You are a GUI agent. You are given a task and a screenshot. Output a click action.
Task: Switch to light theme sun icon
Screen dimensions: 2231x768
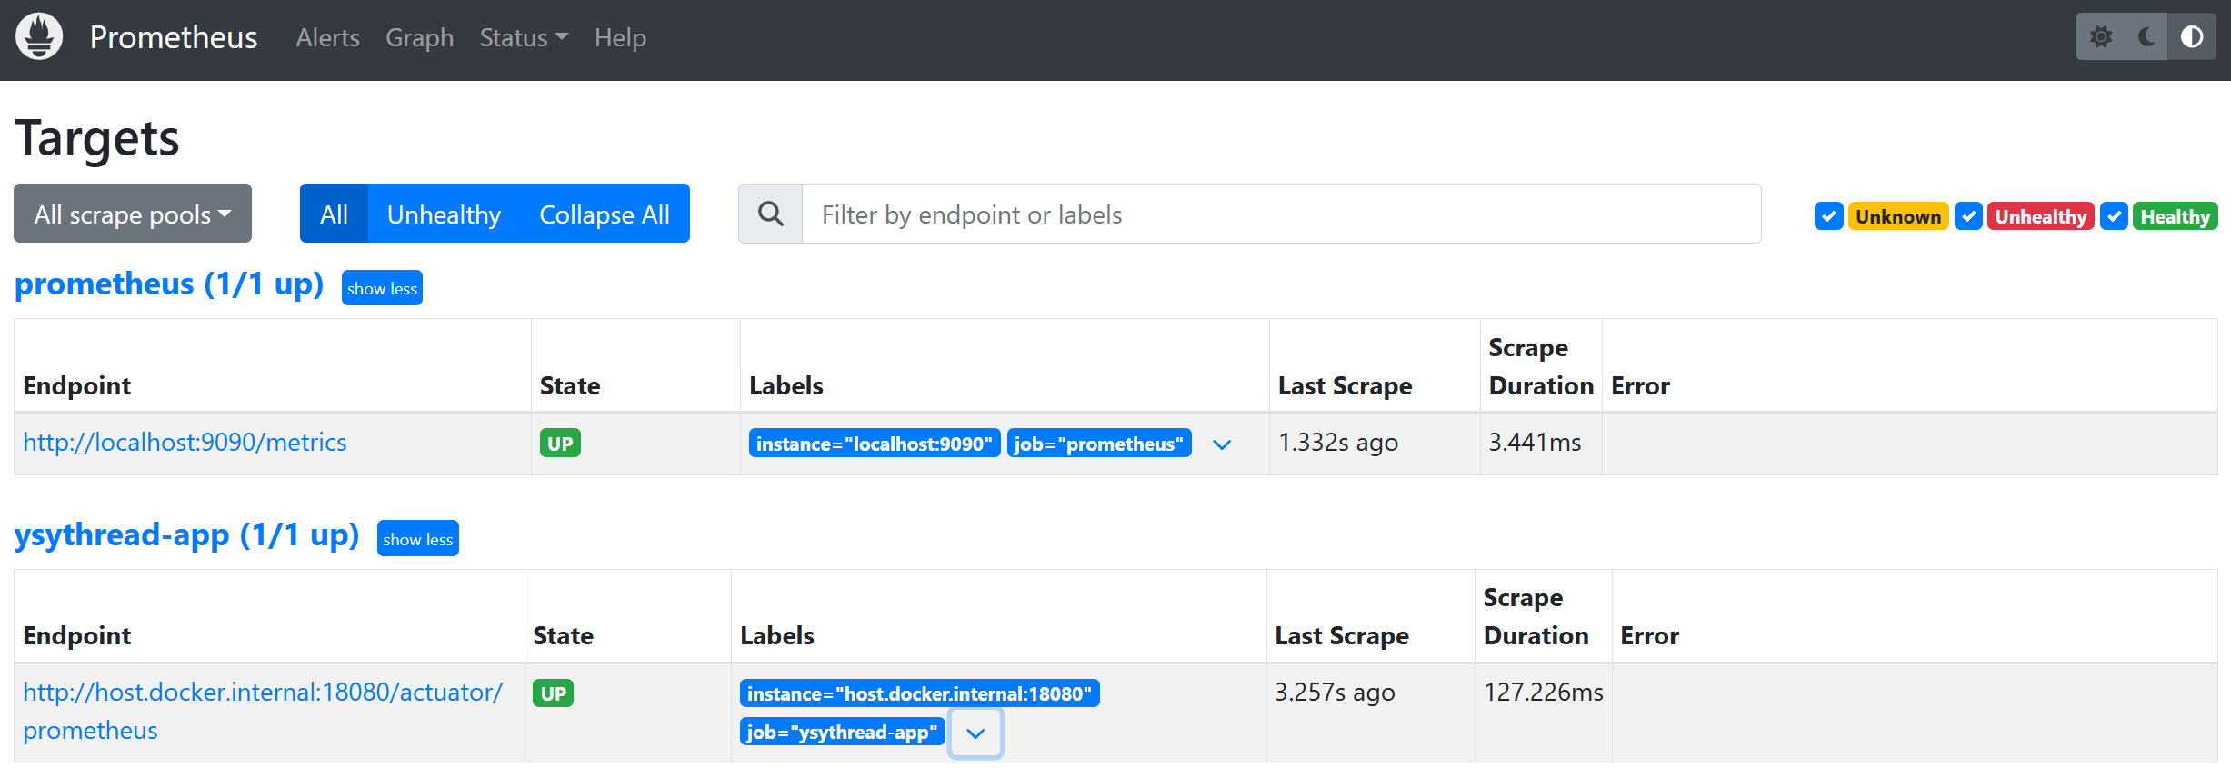tap(2100, 36)
